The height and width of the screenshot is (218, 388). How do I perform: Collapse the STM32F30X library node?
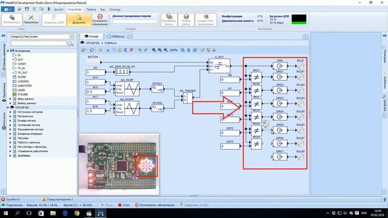[8, 108]
